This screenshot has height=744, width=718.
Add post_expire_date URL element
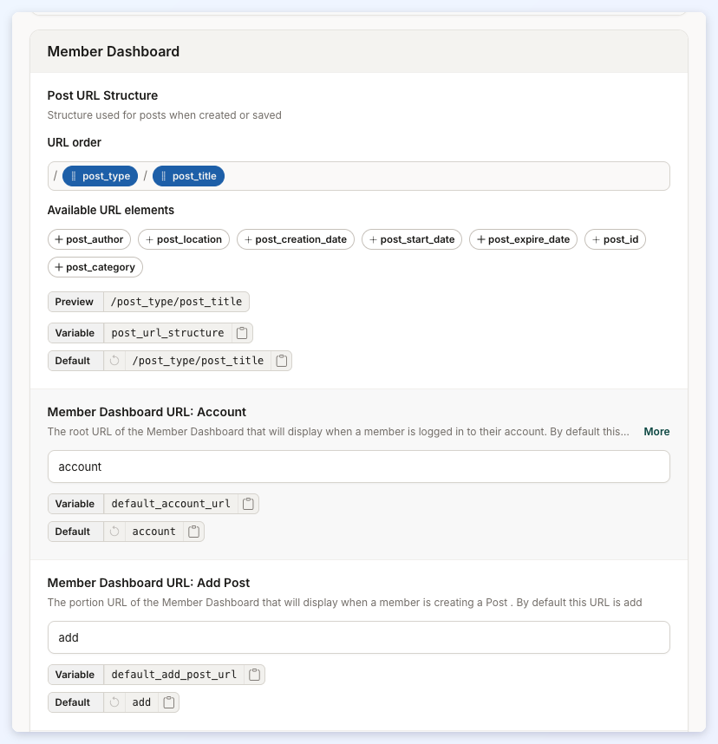524,239
